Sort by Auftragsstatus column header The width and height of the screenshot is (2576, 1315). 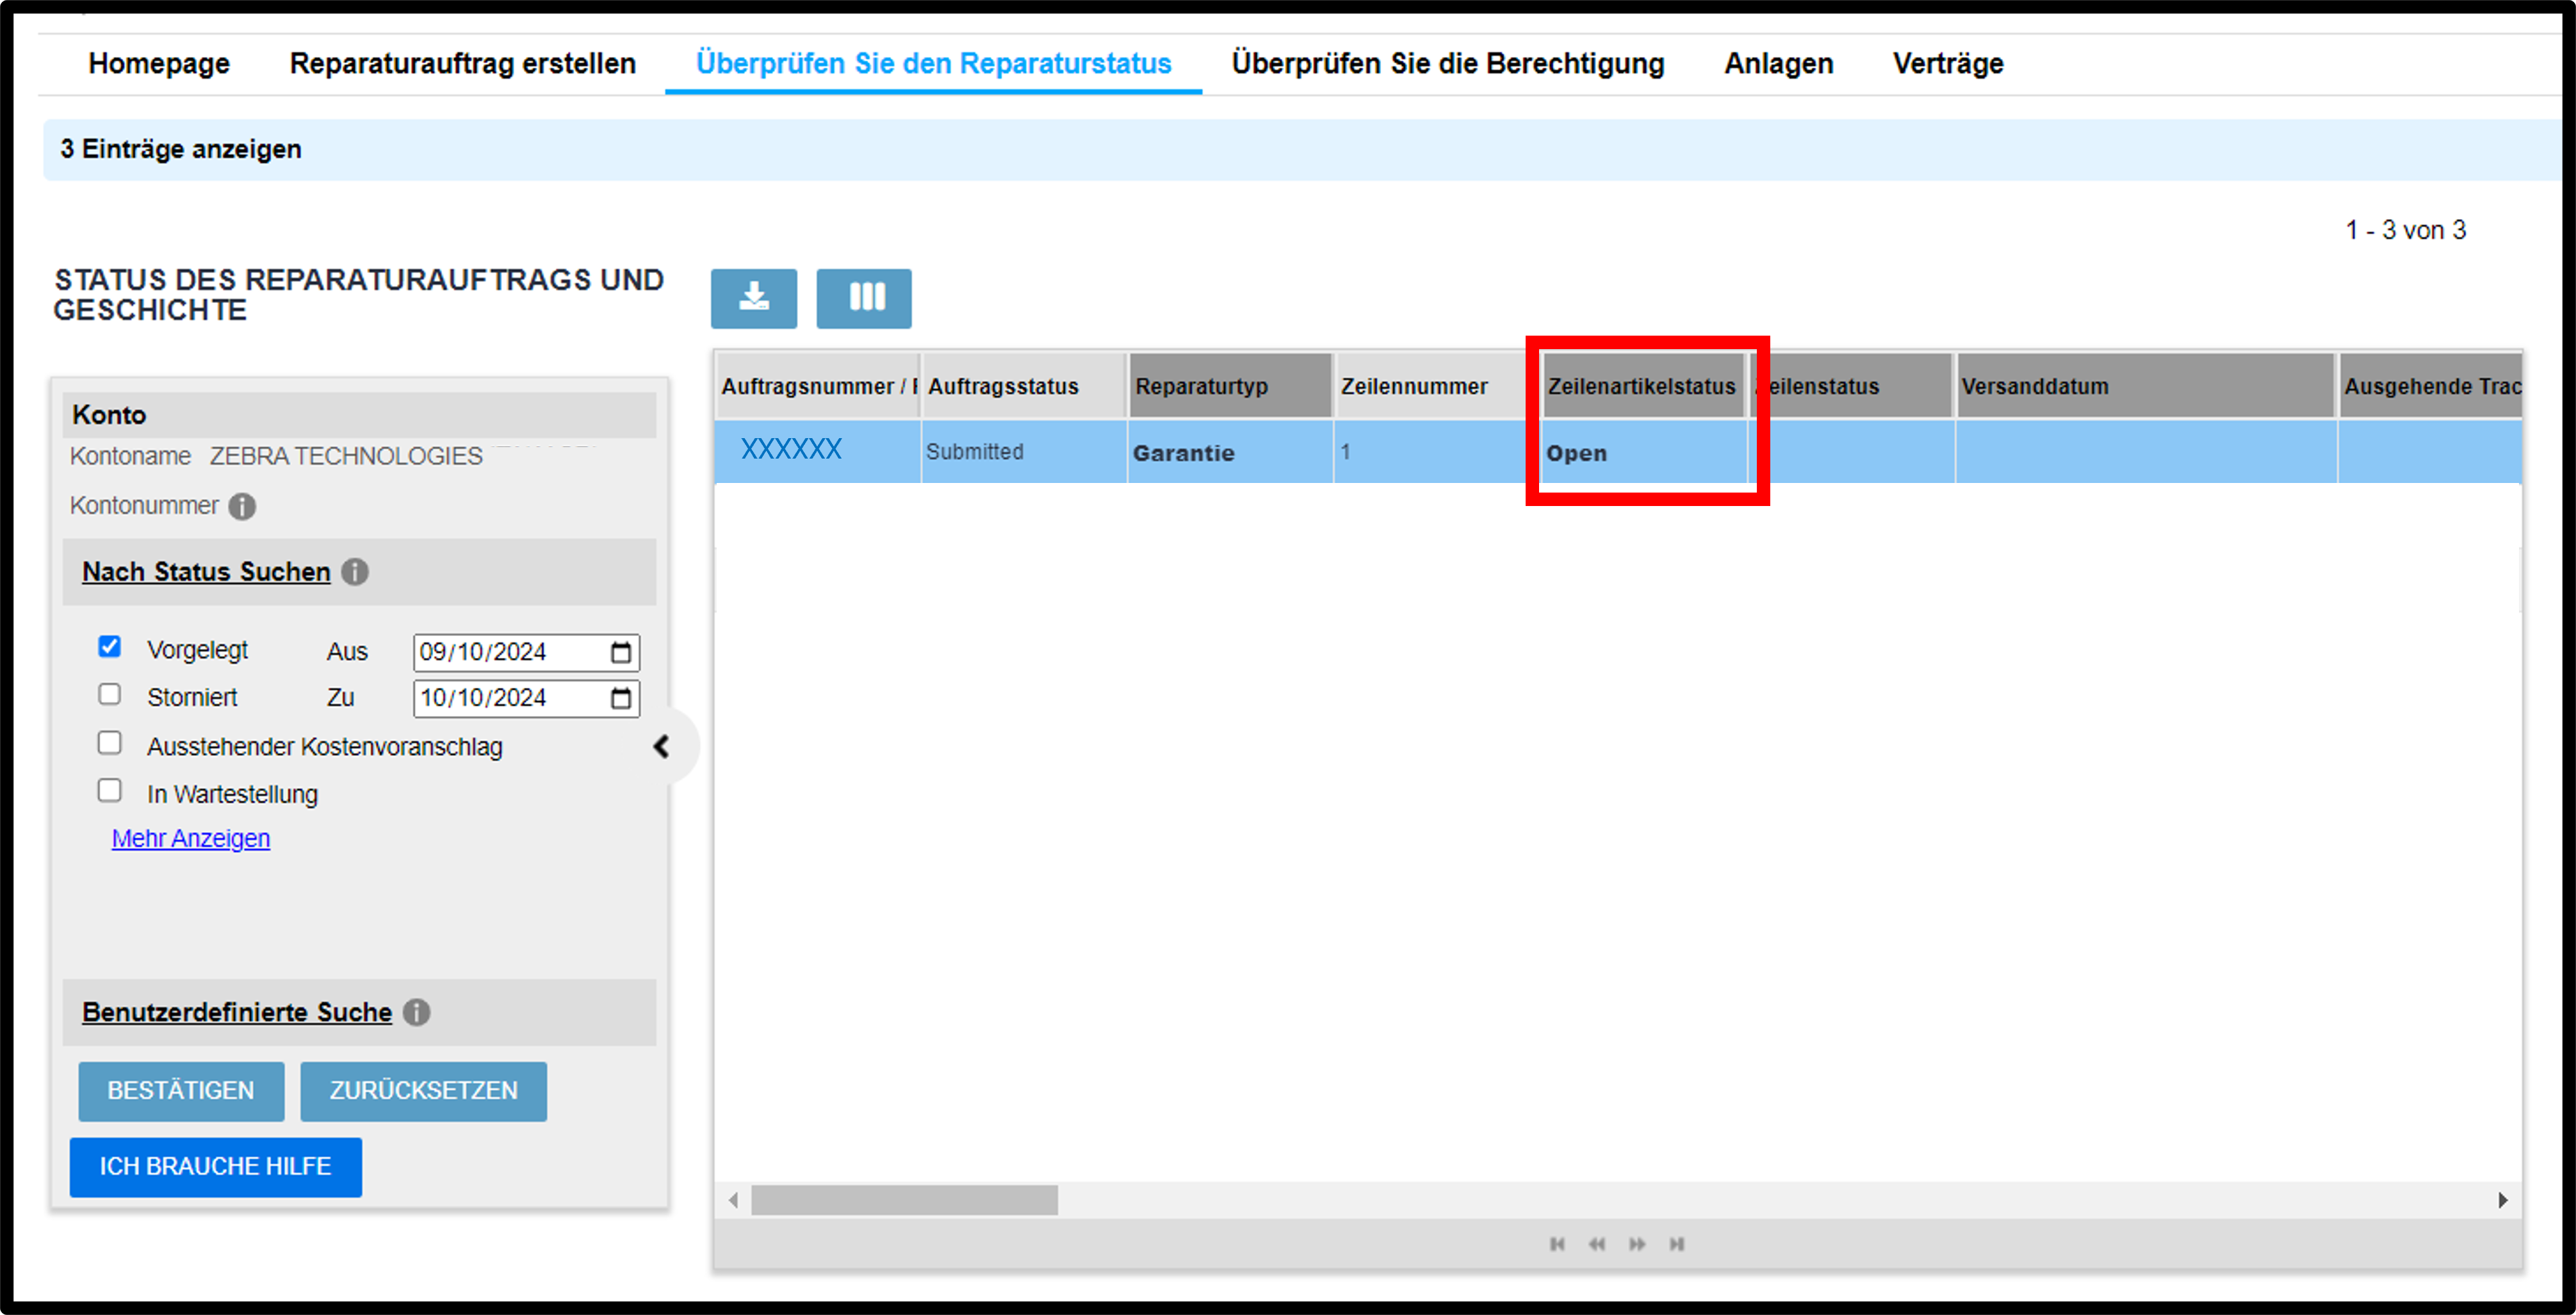(x=1023, y=386)
